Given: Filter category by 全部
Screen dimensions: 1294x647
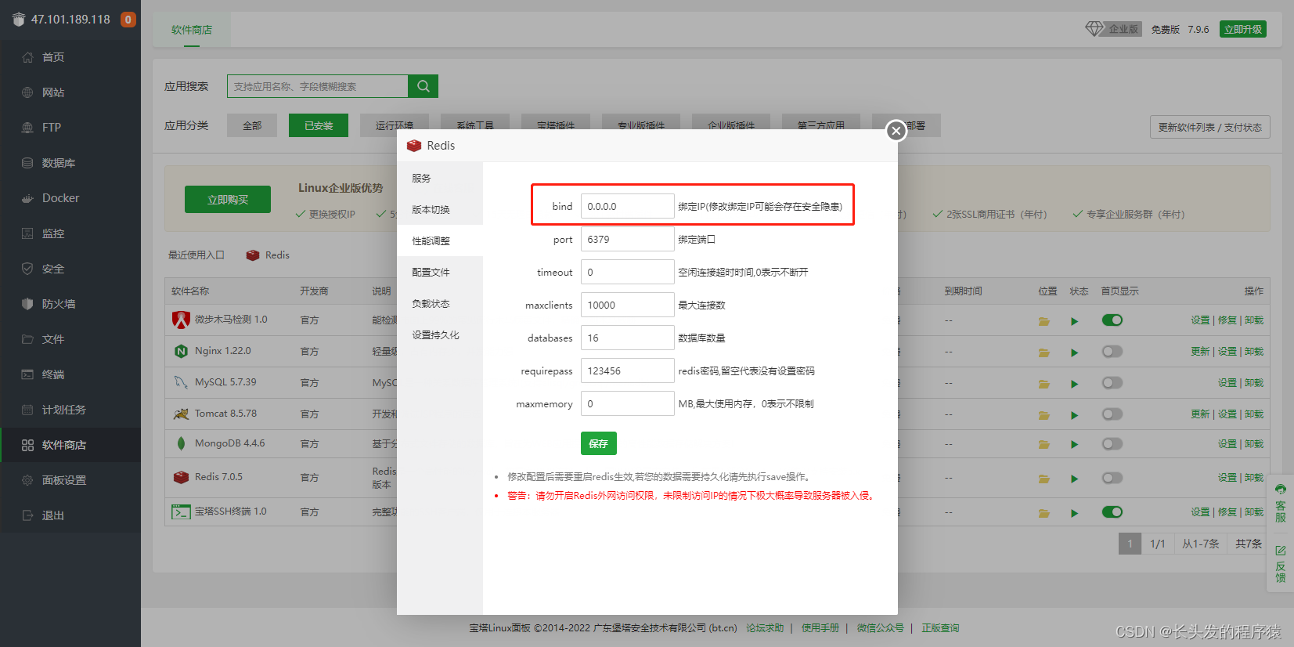Looking at the screenshot, I should 252,125.
